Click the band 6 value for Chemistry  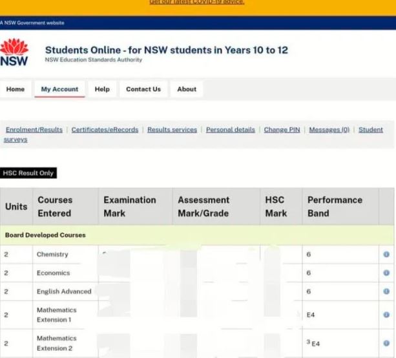point(308,254)
